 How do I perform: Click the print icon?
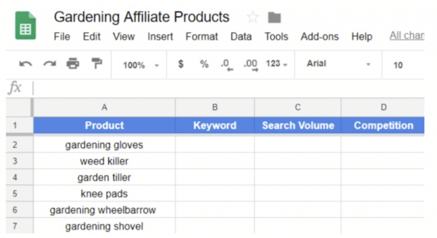point(73,65)
